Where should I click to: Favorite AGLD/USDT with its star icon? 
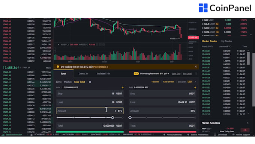(x=202, y=24)
